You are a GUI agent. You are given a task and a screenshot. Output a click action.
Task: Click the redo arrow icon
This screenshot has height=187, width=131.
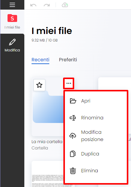click(47, 5)
